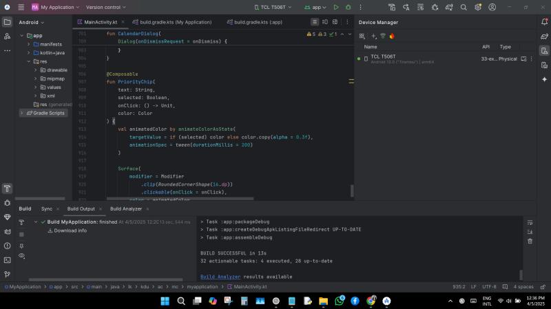Collapse Build MyApplication finished node
The height and width of the screenshot is (309, 551).
point(36,222)
